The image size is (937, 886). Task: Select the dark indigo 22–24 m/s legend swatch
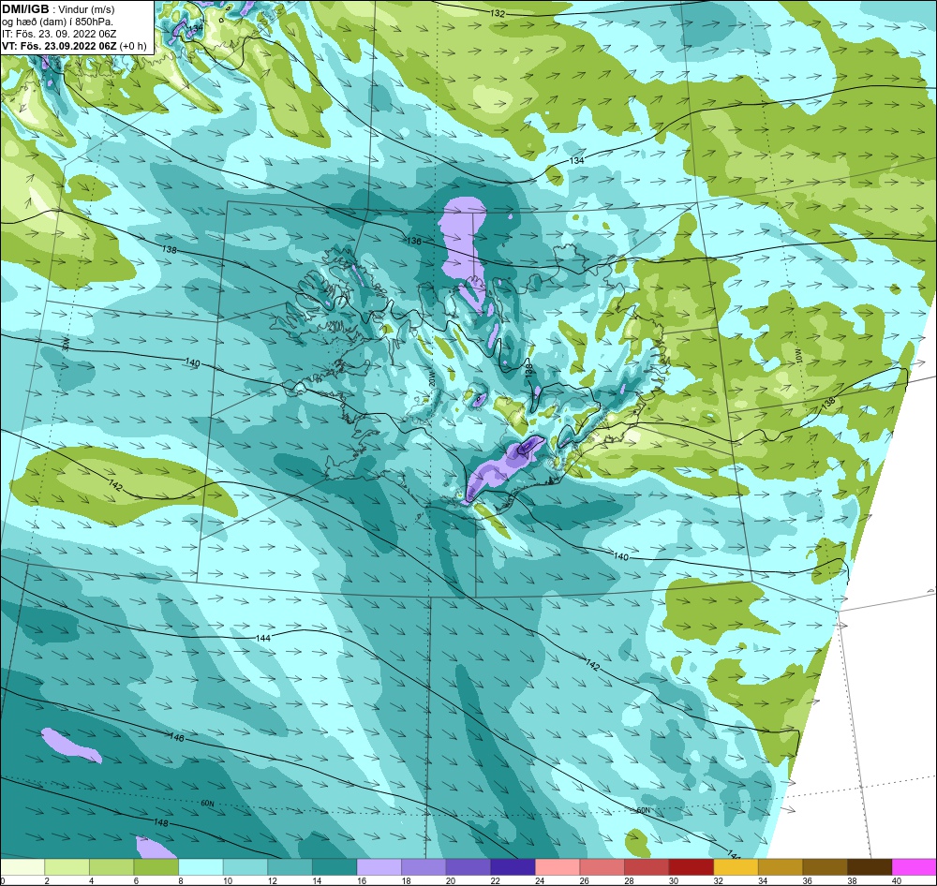tap(513, 867)
